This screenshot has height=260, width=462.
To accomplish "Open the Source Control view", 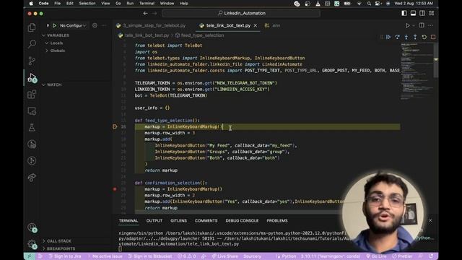I will click(x=32, y=61).
